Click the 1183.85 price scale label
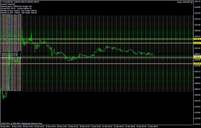This screenshot has width=201, height=128. 197,95
